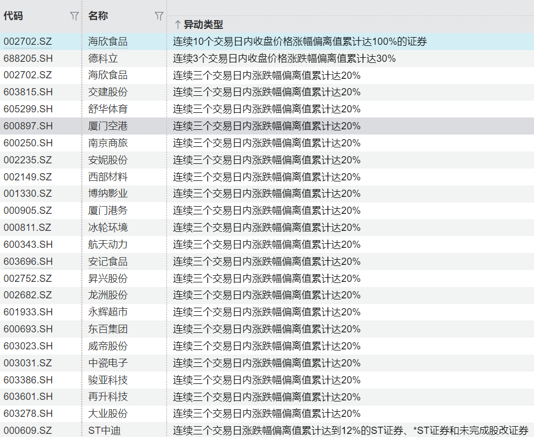This screenshot has height=437, width=534.
Task: Click the 3-day 30% deviation type cell
Action: coord(284,59)
